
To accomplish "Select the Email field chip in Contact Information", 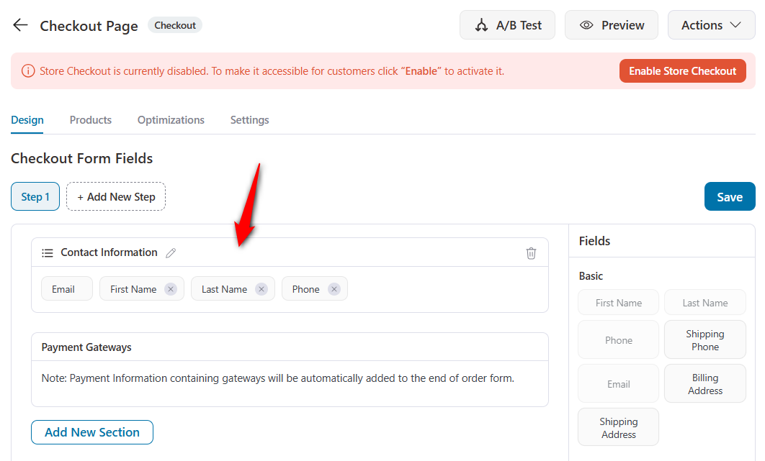I will pos(63,289).
